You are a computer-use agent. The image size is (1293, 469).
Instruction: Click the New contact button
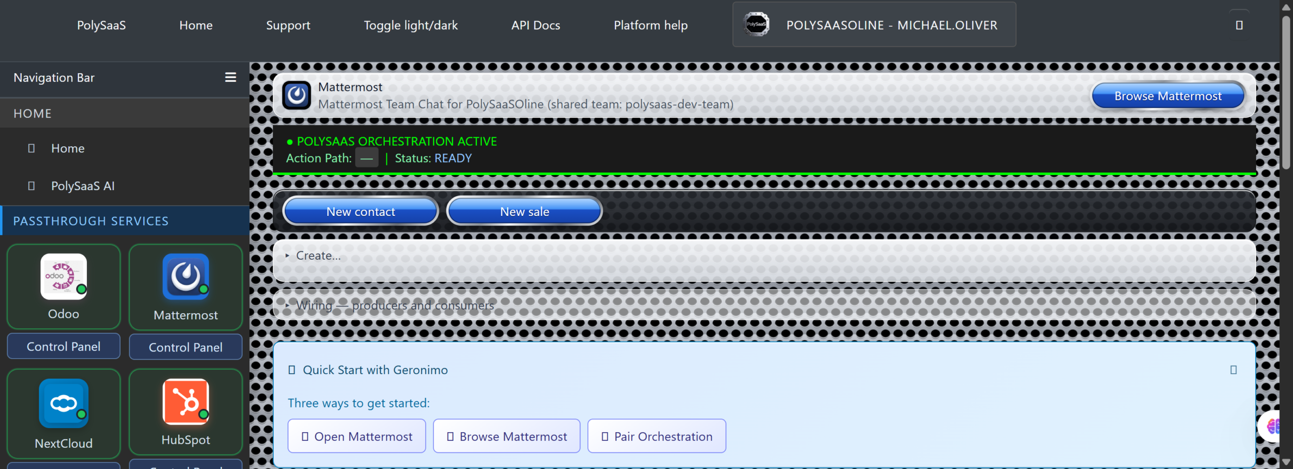click(361, 211)
